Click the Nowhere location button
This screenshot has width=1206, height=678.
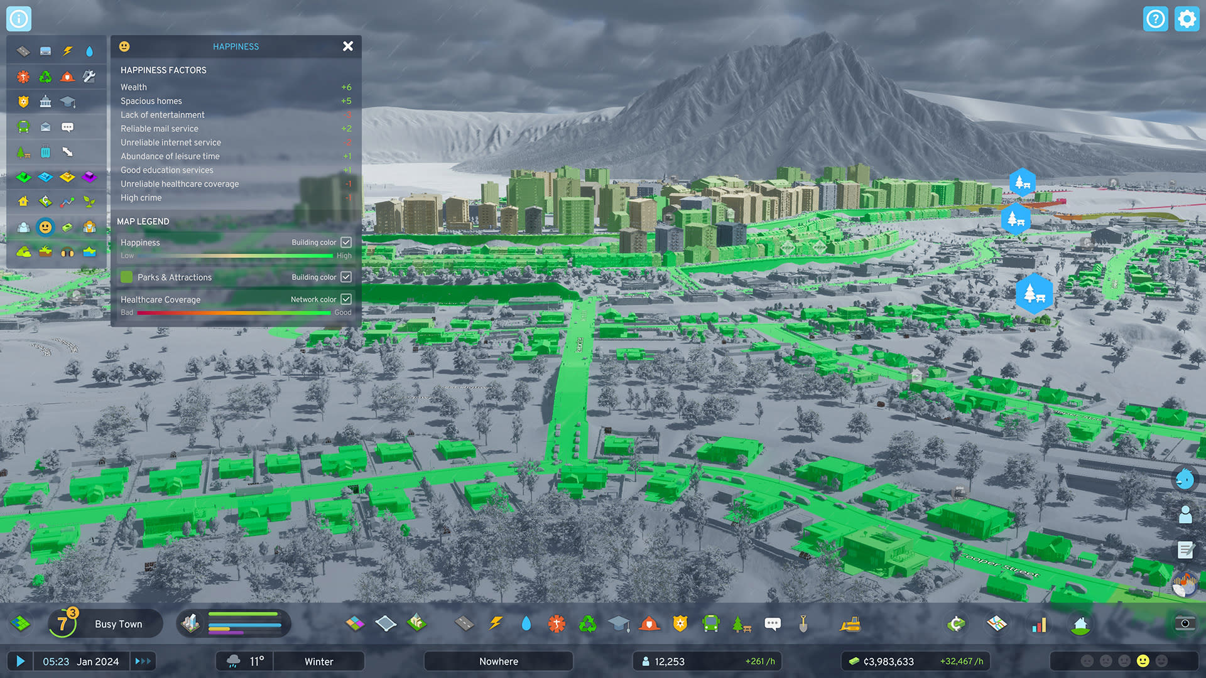(497, 661)
